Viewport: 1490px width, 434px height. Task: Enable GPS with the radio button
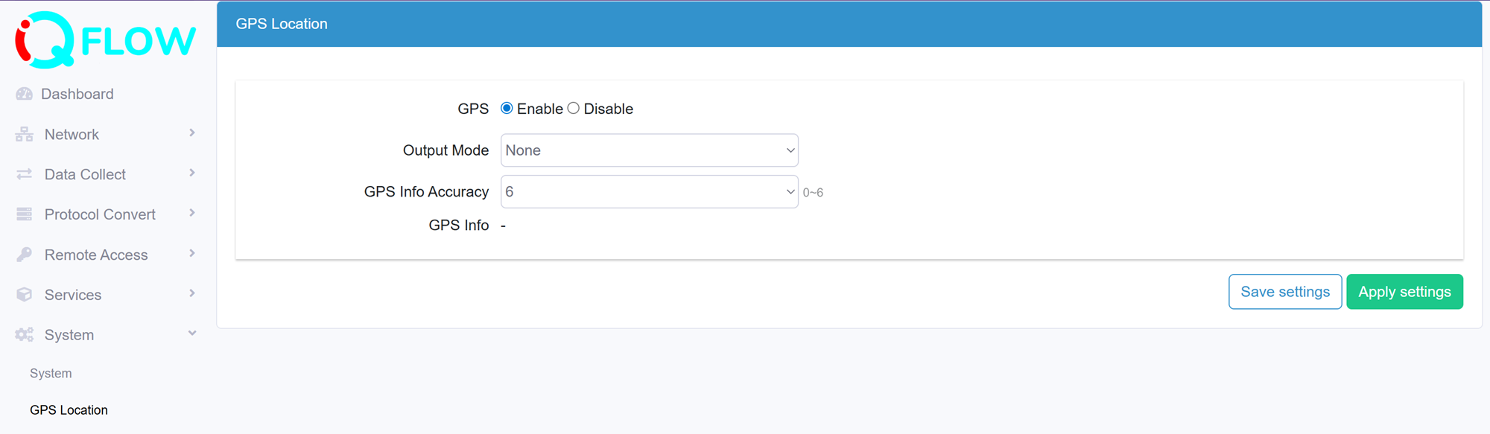[x=507, y=108]
